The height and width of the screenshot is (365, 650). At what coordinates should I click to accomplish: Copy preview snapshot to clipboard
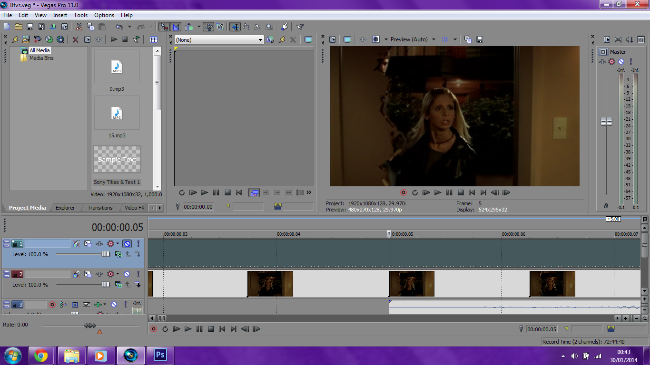point(468,39)
